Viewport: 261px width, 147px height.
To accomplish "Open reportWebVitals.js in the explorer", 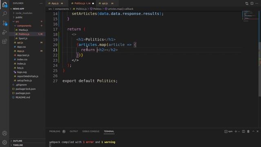I will tap(27, 76).
